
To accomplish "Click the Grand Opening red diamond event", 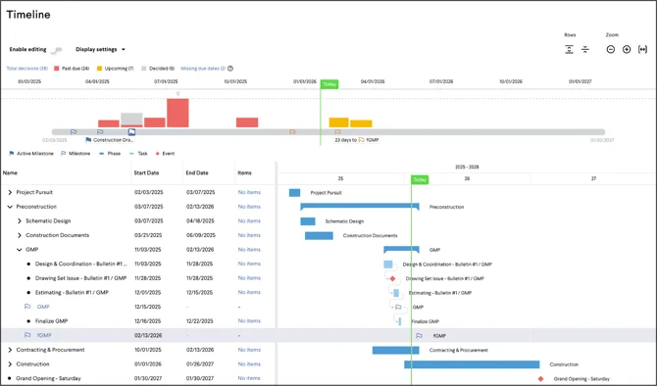I will 541,379.
